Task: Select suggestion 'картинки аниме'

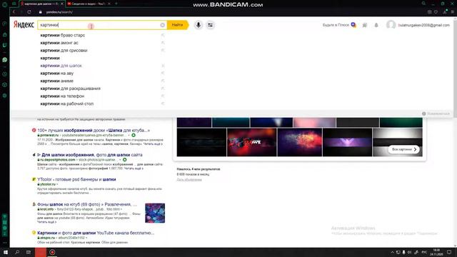Action: coord(57,81)
